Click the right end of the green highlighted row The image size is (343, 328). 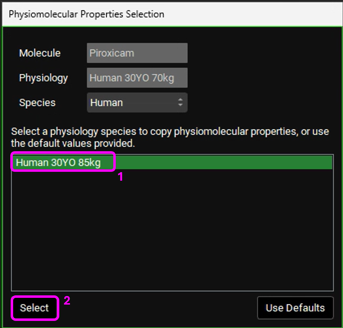click(x=320, y=163)
